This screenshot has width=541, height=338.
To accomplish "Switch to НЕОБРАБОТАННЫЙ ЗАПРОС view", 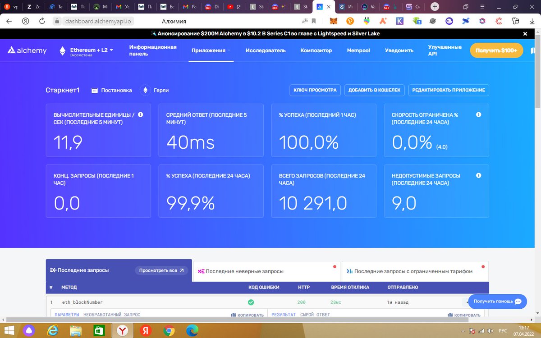I will (112, 315).
